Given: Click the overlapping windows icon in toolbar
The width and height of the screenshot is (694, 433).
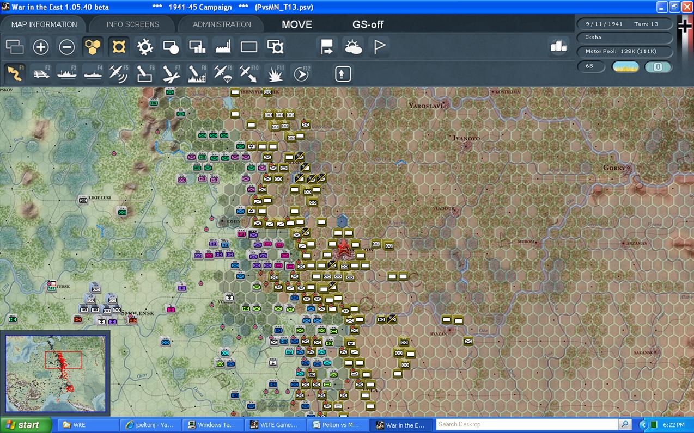Looking at the screenshot, I should 15,47.
